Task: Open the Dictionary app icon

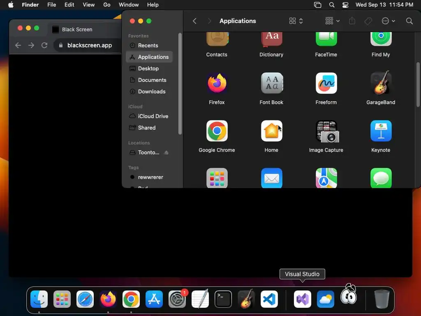Action: pyautogui.click(x=271, y=39)
